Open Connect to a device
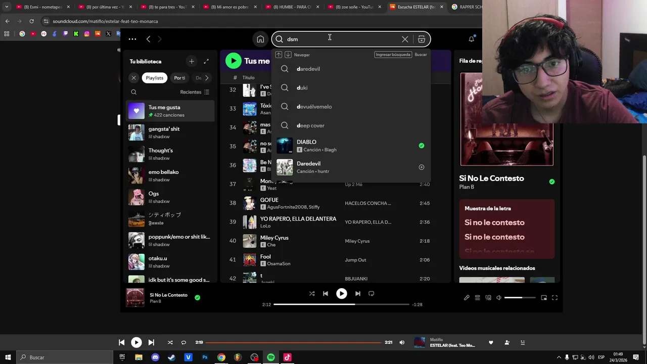 tap(488, 298)
